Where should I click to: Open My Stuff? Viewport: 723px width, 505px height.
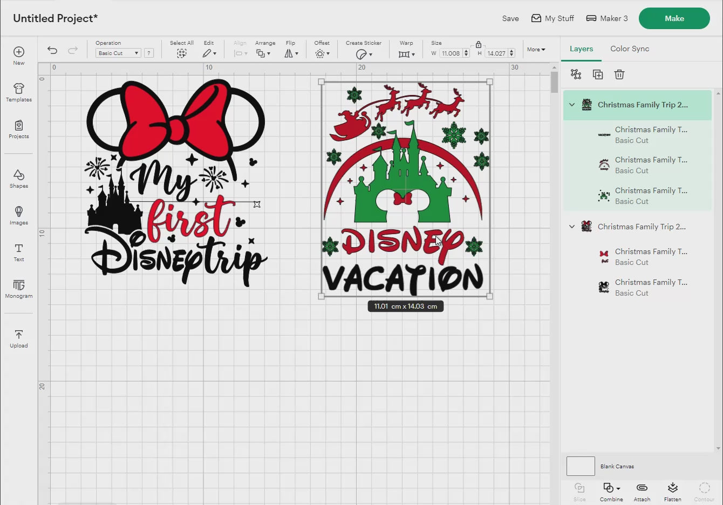coord(553,18)
